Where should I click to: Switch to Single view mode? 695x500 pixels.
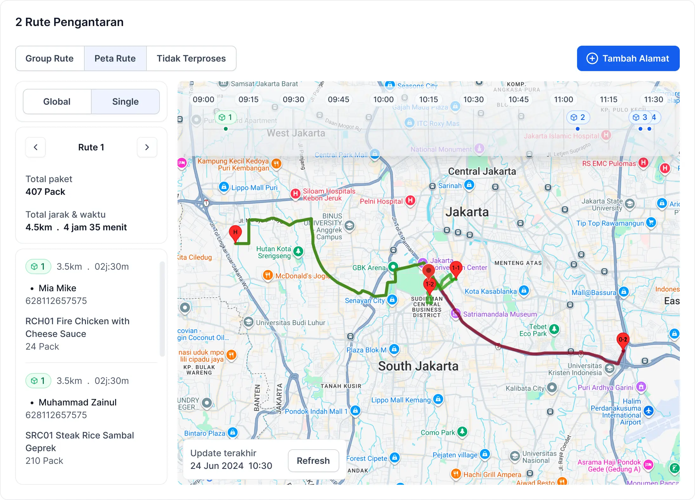[125, 102]
